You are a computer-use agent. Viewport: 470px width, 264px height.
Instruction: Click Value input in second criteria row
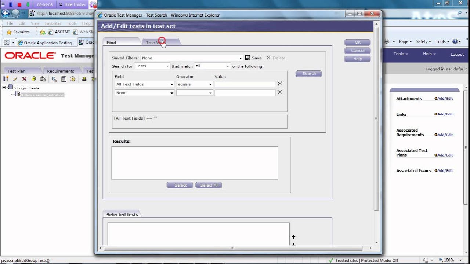click(245, 93)
